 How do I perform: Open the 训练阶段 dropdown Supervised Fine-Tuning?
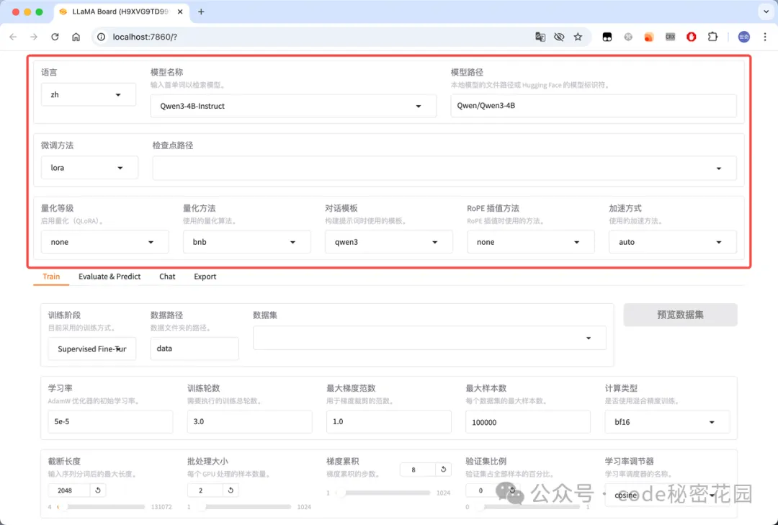[91, 349]
